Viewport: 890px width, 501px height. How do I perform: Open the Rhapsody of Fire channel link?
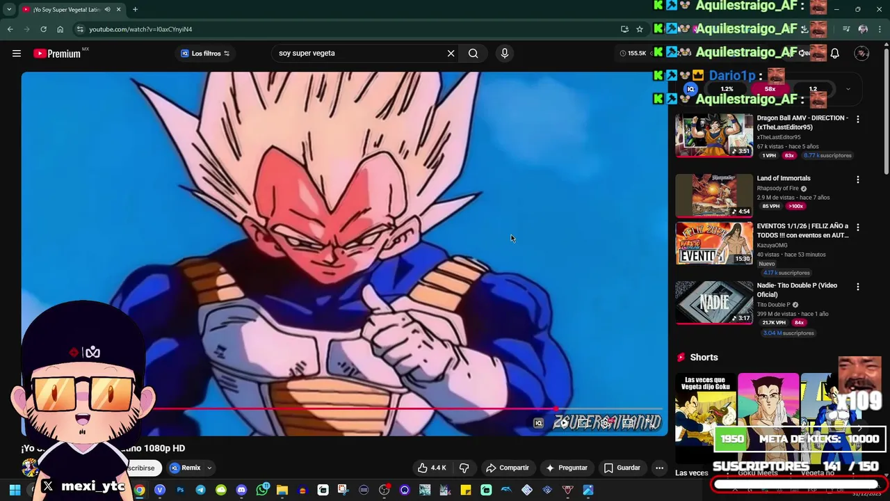point(777,188)
